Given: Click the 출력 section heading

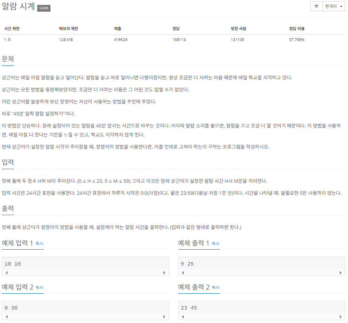Looking at the screenshot, I should coord(8,208).
